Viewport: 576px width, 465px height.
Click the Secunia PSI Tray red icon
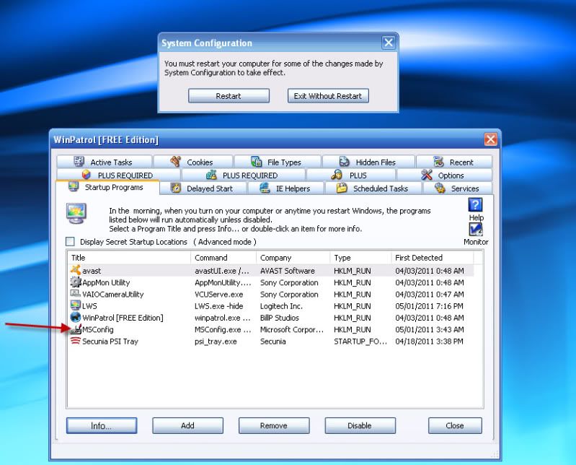click(76, 341)
